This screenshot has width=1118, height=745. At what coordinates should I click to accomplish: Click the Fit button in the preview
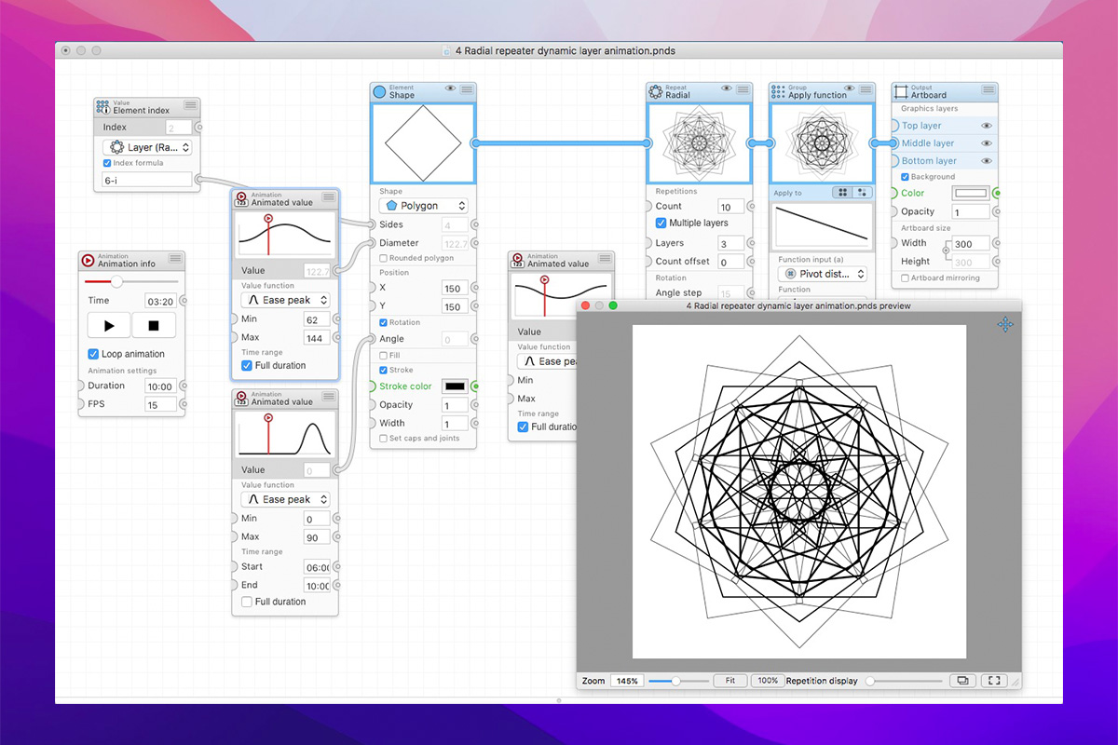click(730, 681)
